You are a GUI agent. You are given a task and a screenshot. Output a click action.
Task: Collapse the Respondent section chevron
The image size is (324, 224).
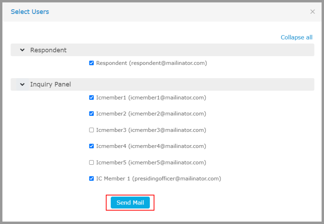click(22, 50)
